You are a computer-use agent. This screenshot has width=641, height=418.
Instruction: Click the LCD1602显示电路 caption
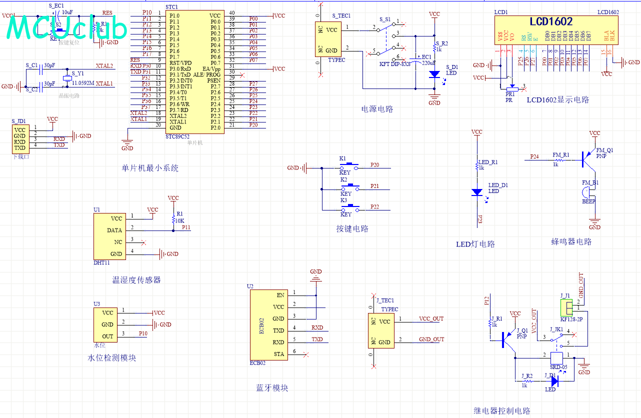558,99
